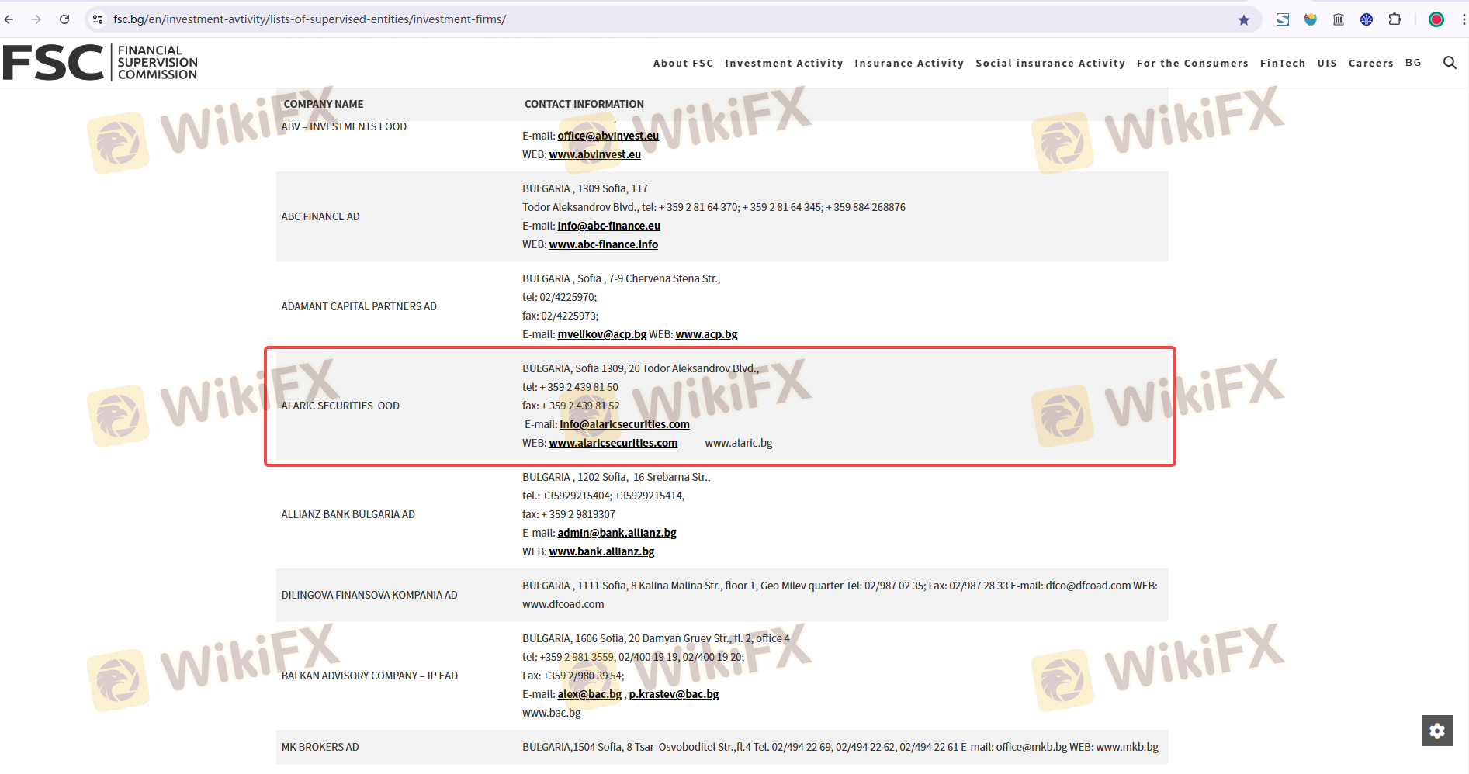Click www.bac.bg text in Balkan row
This screenshot has width=1469, height=774.
coord(551,713)
